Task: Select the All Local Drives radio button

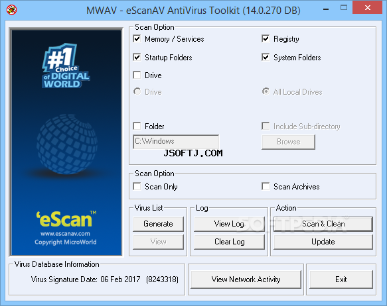Action: [x=266, y=91]
